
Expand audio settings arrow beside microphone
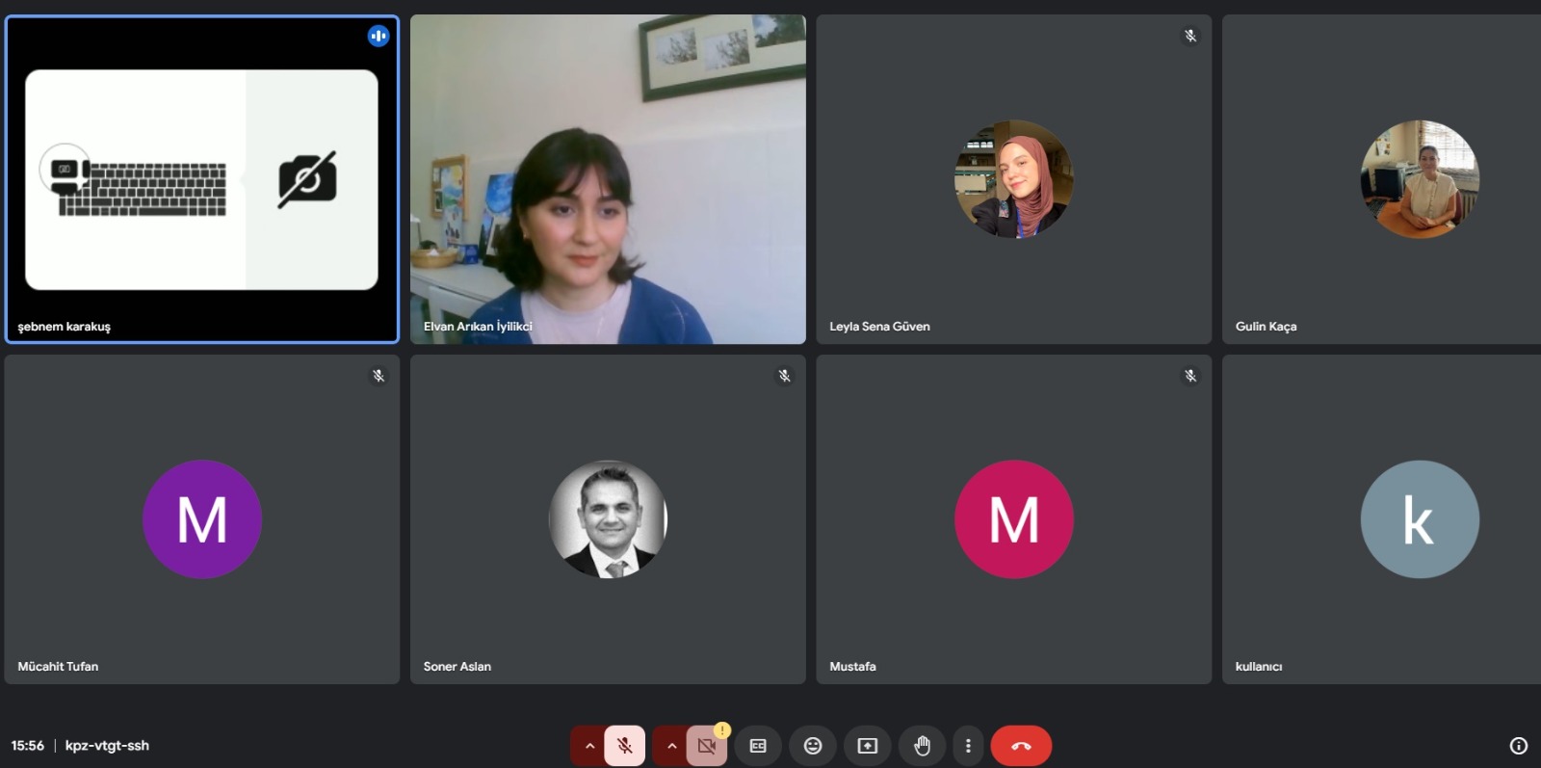click(x=589, y=746)
